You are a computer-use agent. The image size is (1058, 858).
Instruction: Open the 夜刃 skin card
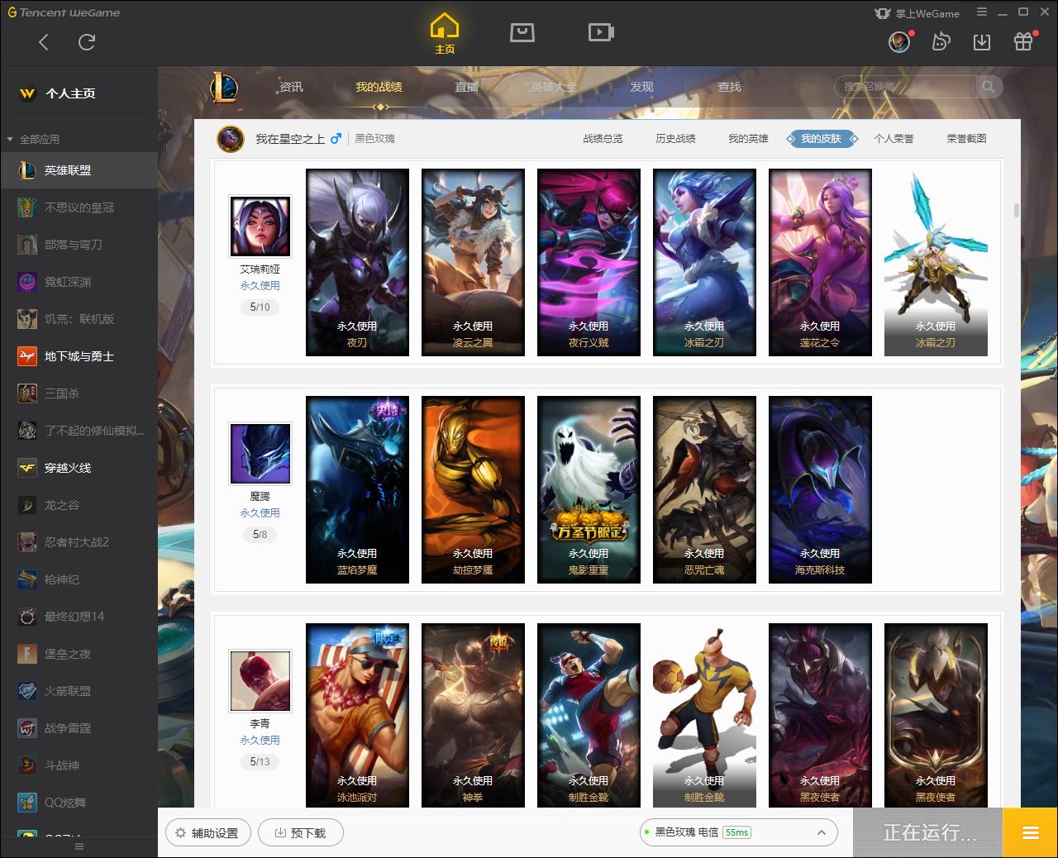[x=357, y=262]
